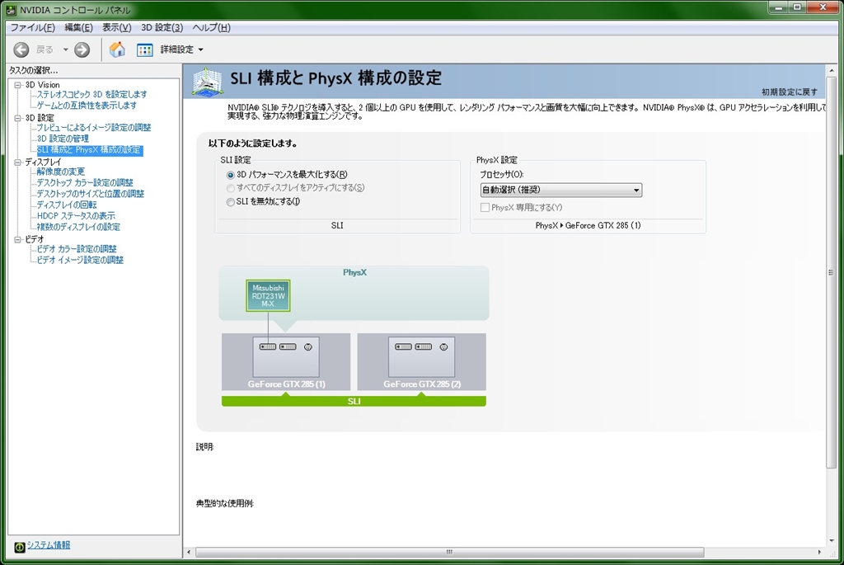Open HDCP ステータスの表示
The height and width of the screenshot is (565, 844).
pos(76,215)
